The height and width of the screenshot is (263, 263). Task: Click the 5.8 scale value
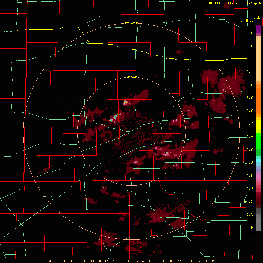(x=250, y=98)
